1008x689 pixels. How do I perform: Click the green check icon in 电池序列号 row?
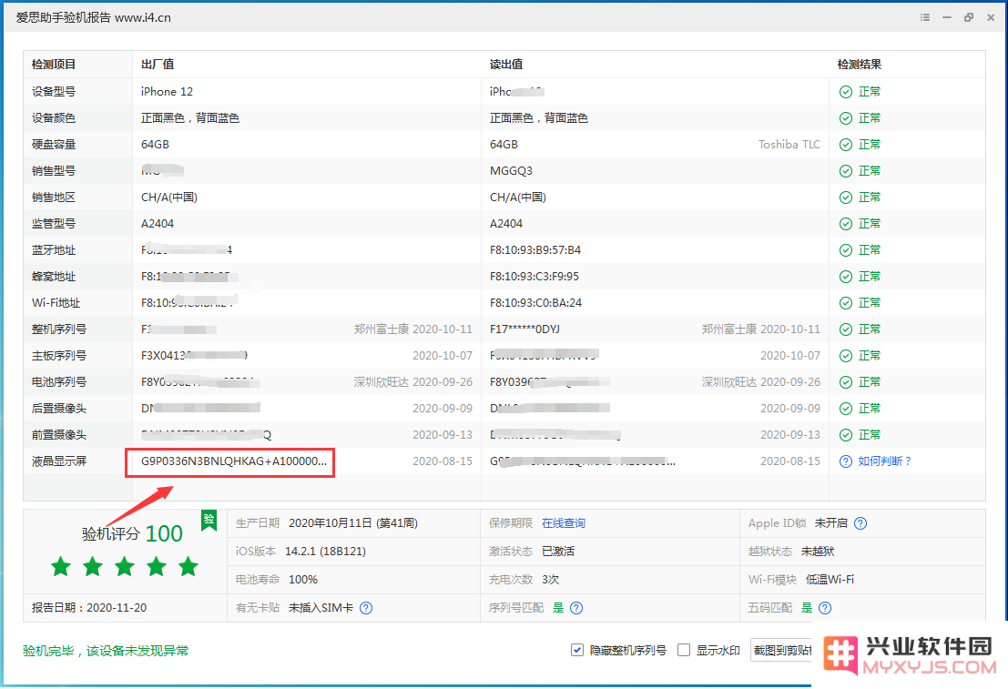846,381
